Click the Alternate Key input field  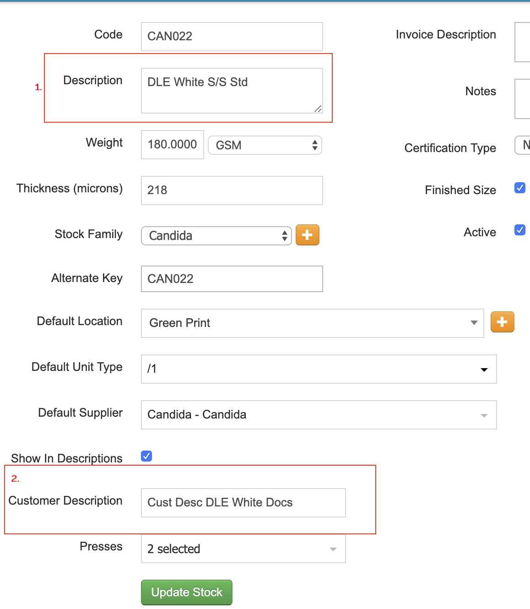(232, 279)
